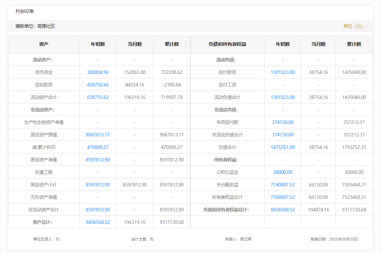The image size is (381, 253).
Task: Open 减累计折旧 opening value 470000.27 link
Action: point(98,147)
